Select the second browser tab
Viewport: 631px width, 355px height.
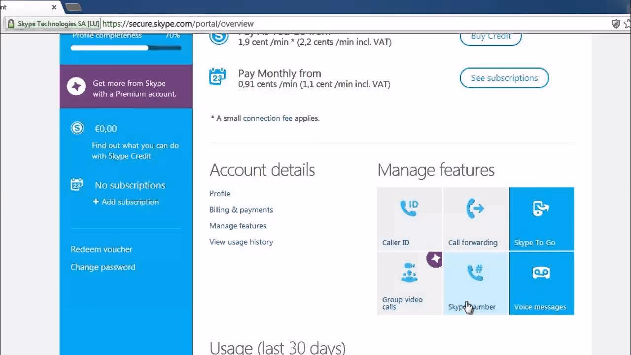tap(73, 8)
